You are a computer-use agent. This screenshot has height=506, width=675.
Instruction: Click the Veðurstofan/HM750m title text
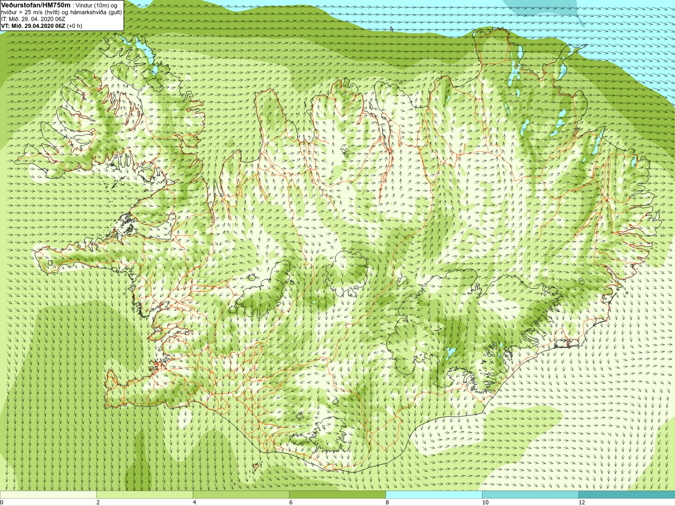tap(35, 5)
